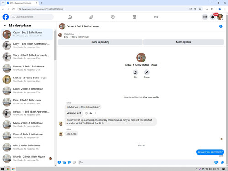This screenshot has height=171, width=228.
Task: Click the conversation list scrollbar
Action: coord(55,46)
